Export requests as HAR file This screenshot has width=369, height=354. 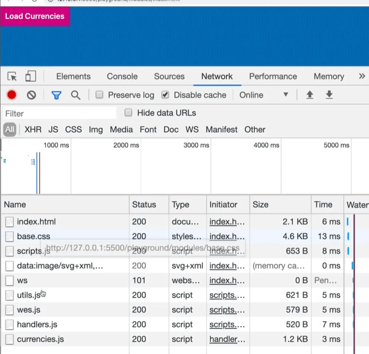point(329,95)
